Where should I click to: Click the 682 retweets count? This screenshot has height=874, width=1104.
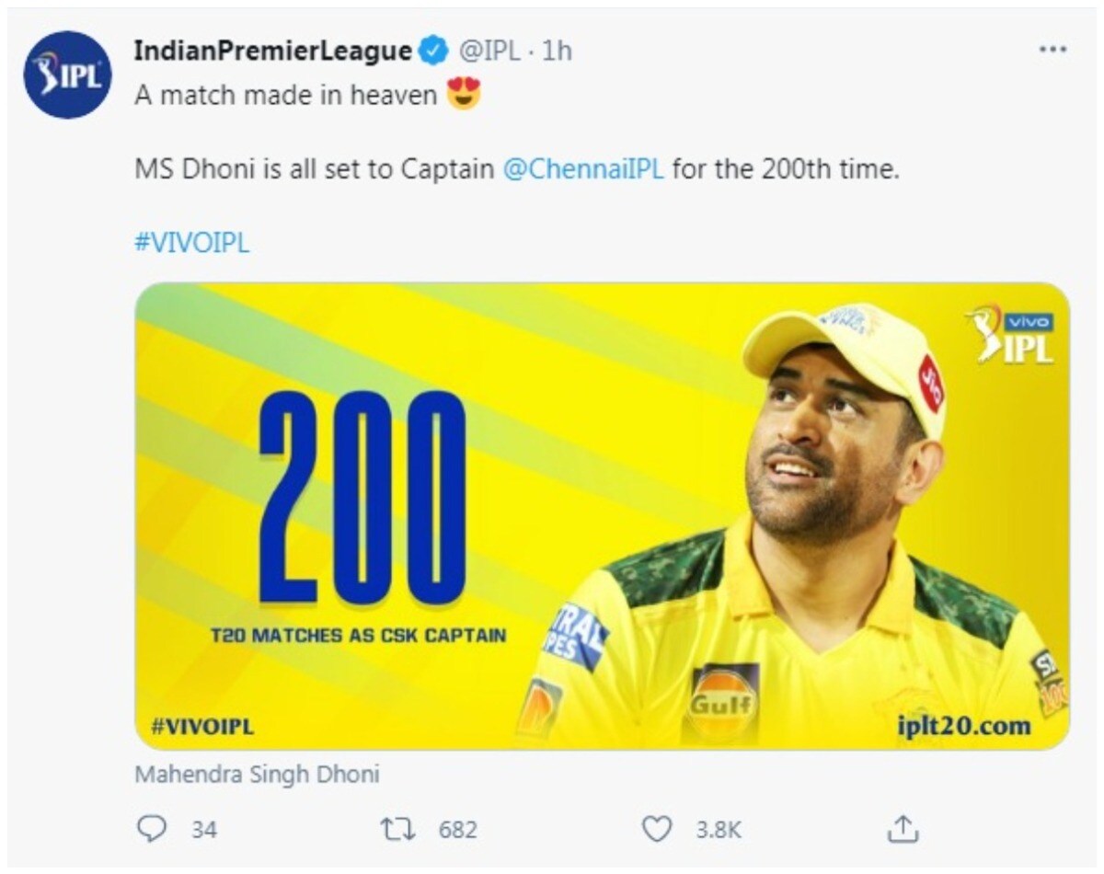(x=457, y=829)
